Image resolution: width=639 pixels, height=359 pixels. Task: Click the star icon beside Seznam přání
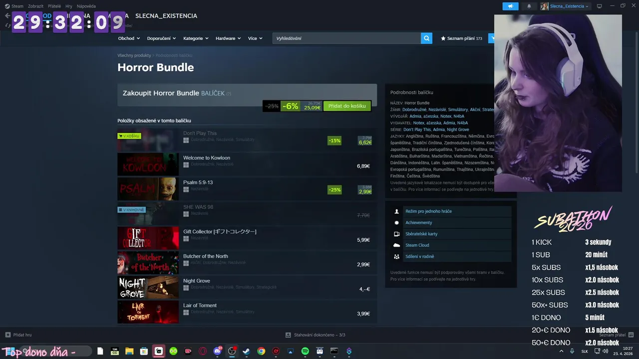[x=443, y=38]
